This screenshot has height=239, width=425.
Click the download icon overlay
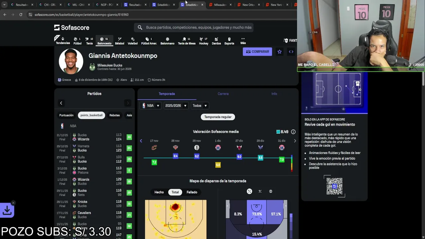click(7, 210)
